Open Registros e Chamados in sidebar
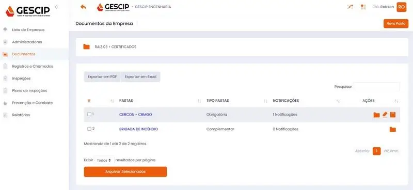 [33, 67]
